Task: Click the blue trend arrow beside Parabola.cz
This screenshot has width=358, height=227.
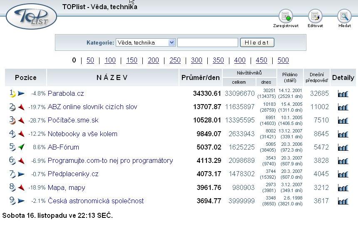Action: coord(21,93)
